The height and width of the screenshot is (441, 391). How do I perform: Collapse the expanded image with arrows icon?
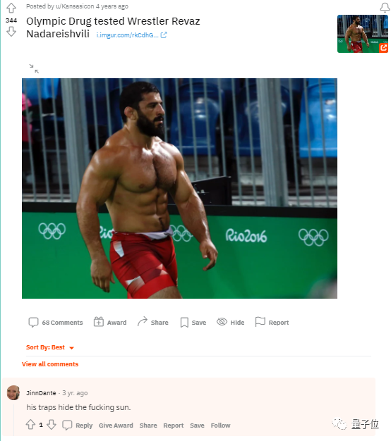click(34, 68)
